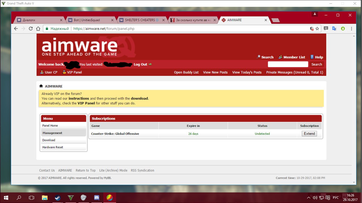Click the browser reload page icon
This screenshot has height=203, width=362.
[x=31, y=28]
